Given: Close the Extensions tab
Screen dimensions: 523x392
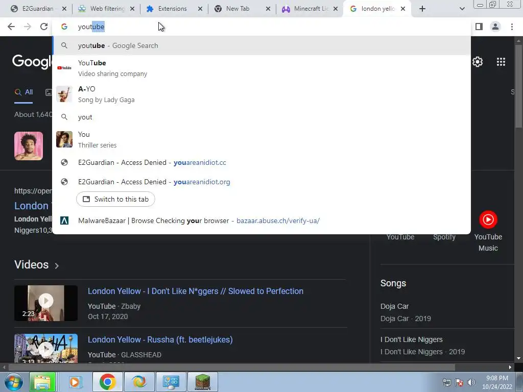Looking at the screenshot, I should coord(200,9).
